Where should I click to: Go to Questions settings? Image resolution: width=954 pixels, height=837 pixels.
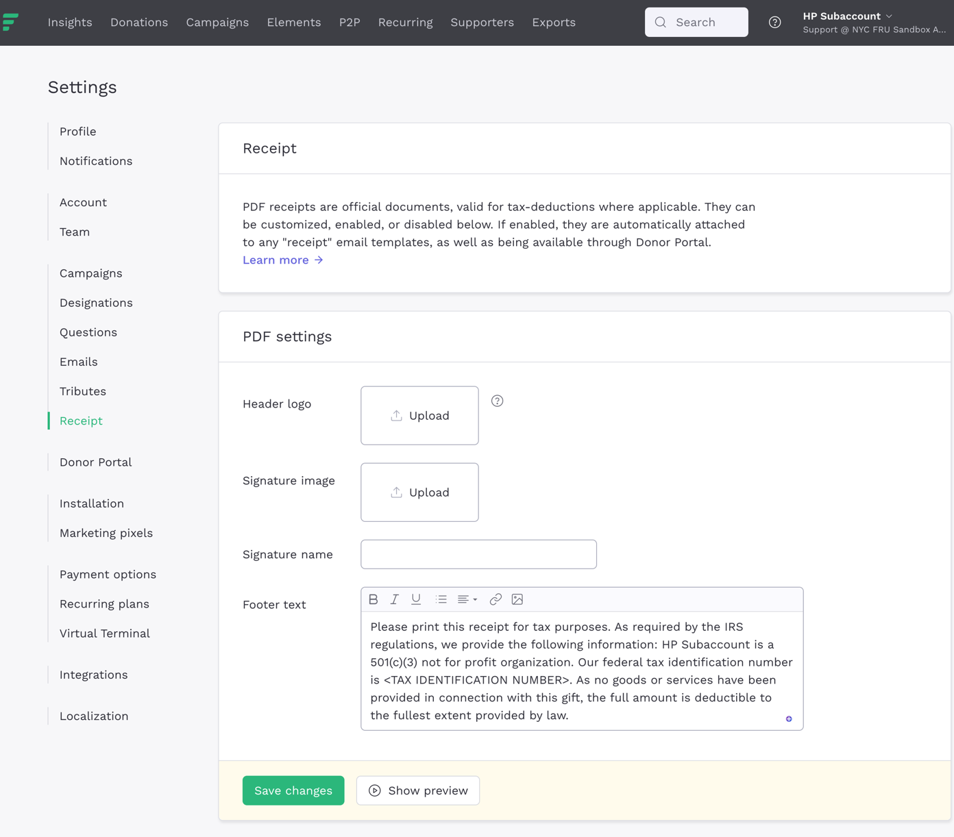coord(88,332)
